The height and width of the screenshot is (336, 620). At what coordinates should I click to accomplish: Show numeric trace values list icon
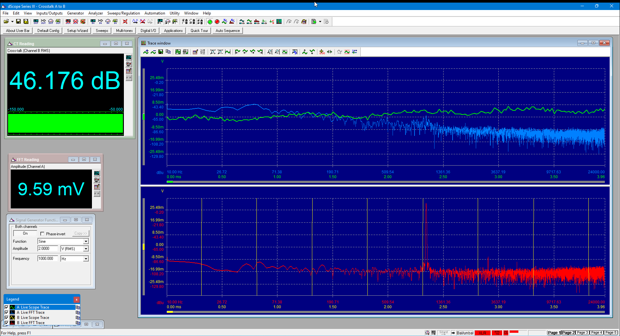coord(203,52)
